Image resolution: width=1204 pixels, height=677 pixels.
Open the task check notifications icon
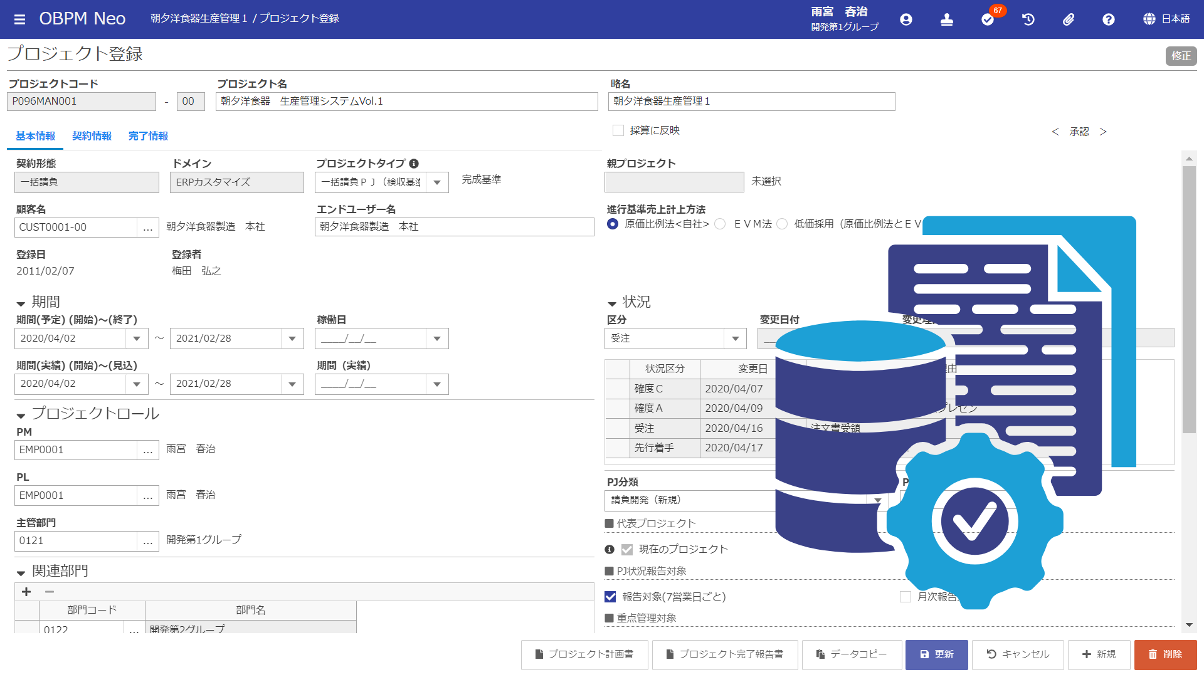(x=988, y=19)
